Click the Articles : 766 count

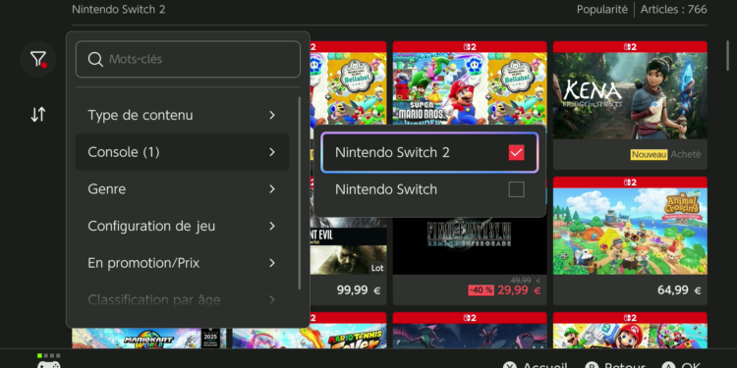(673, 10)
